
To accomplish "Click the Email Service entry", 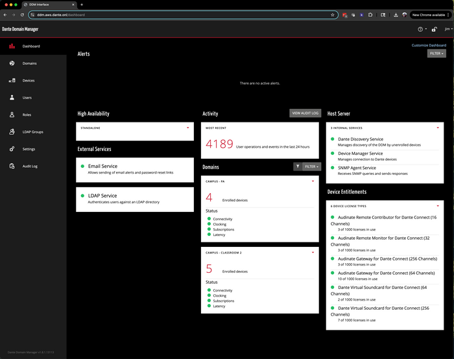I will point(135,169).
